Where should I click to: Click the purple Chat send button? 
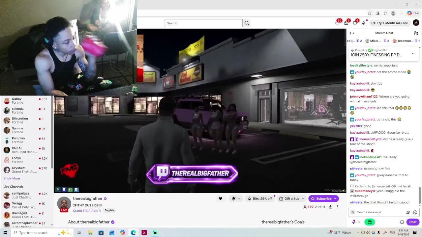pyautogui.click(x=413, y=222)
